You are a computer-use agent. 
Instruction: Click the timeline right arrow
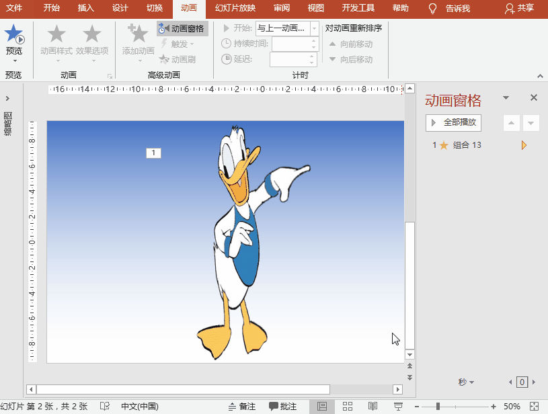[534, 382]
